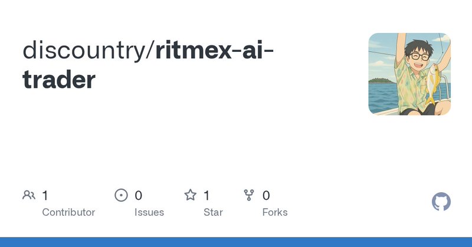The height and width of the screenshot is (247, 472).
Task: Click the GitHub Octocat logo
Action: click(x=441, y=202)
